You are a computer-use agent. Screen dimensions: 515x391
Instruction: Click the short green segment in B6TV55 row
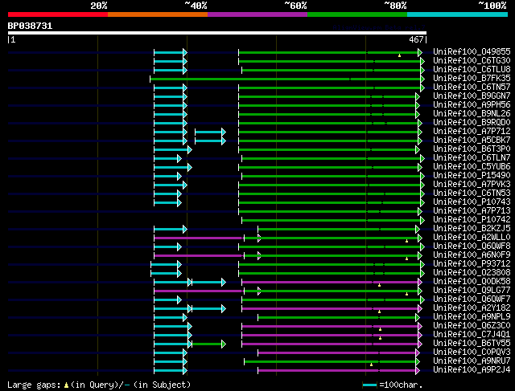click(208, 344)
